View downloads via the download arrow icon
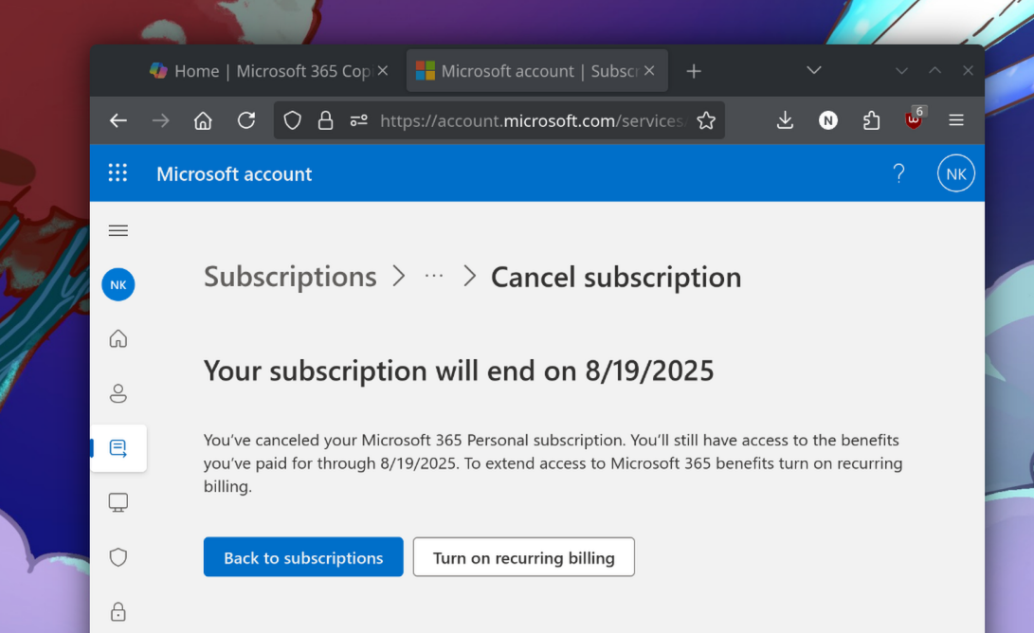The width and height of the screenshot is (1034, 633). point(785,120)
